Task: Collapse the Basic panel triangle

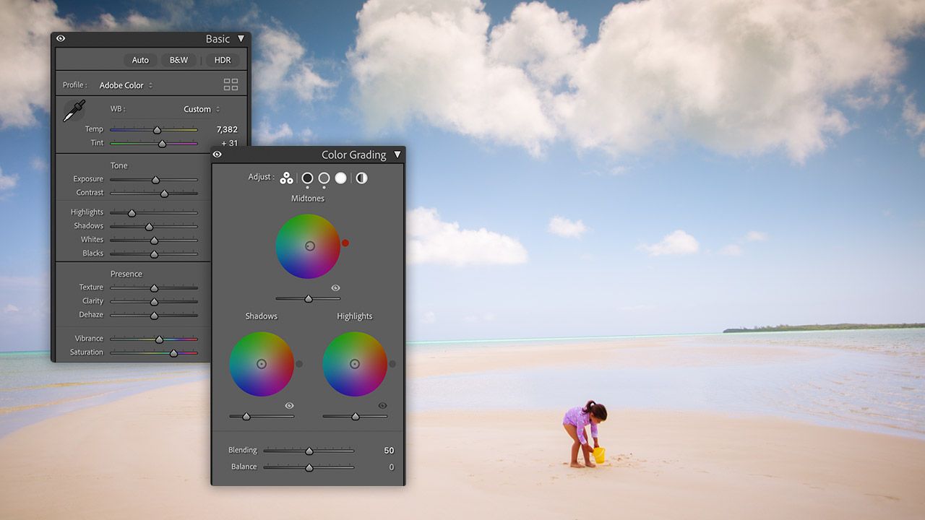Action: coord(241,39)
